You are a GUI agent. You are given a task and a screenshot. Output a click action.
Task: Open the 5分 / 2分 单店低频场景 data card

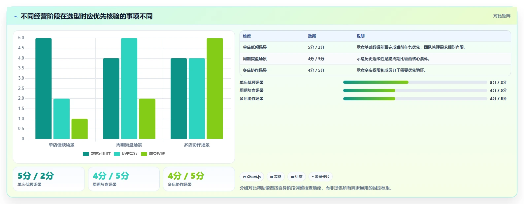click(x=49, y=179)
